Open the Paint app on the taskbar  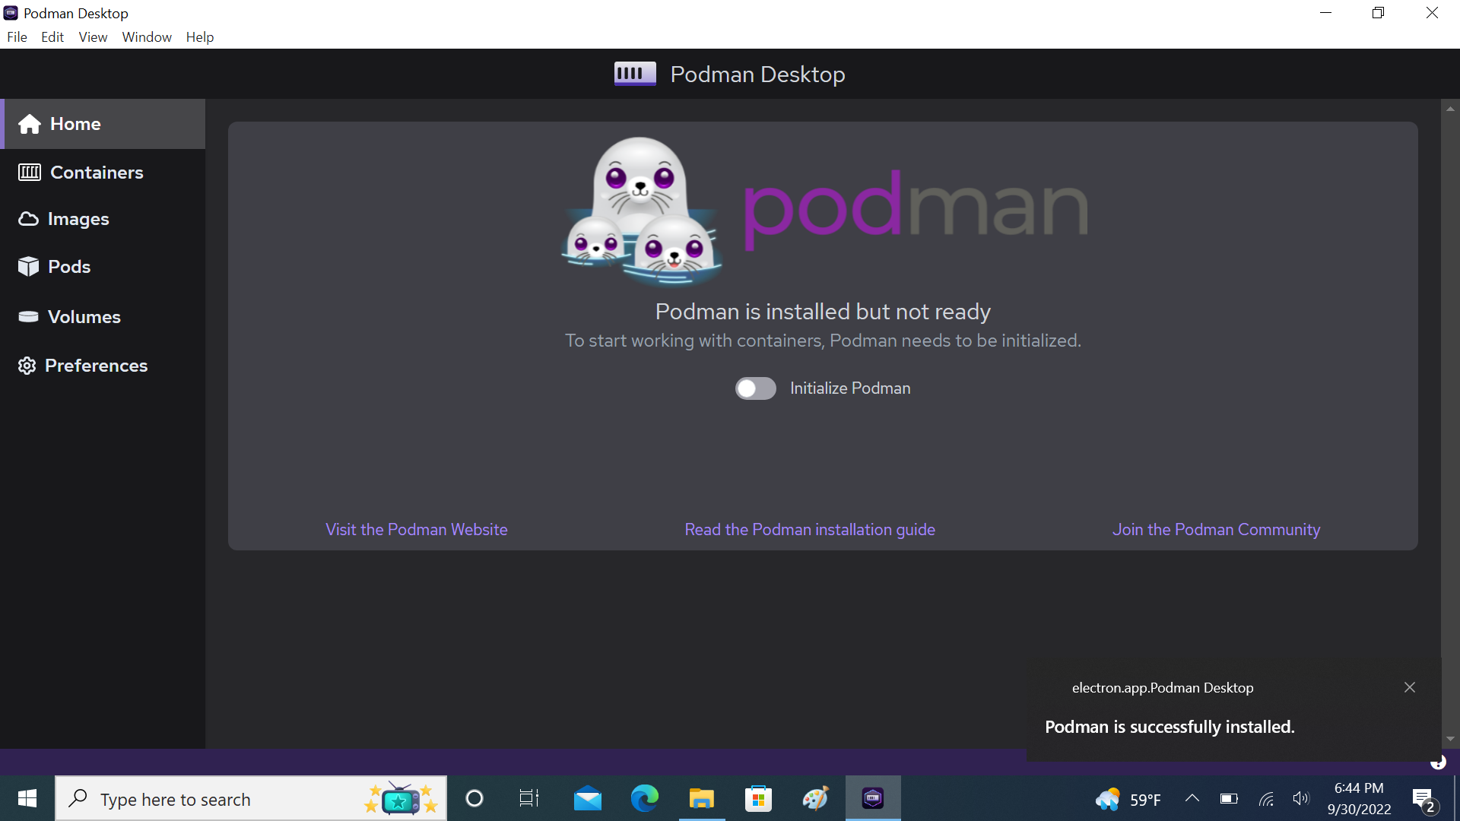click(815, 798)
